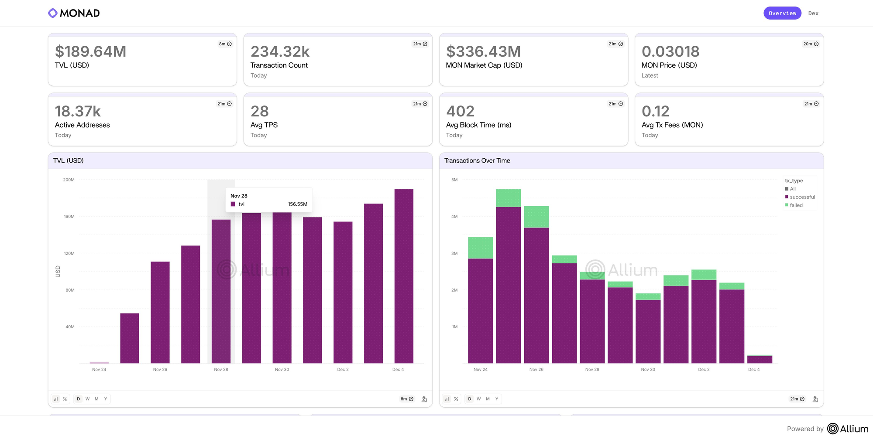The height and width of the screenshot is (439, 873).
Task: Open the Dex tab
Action: [x=813, y=13]
